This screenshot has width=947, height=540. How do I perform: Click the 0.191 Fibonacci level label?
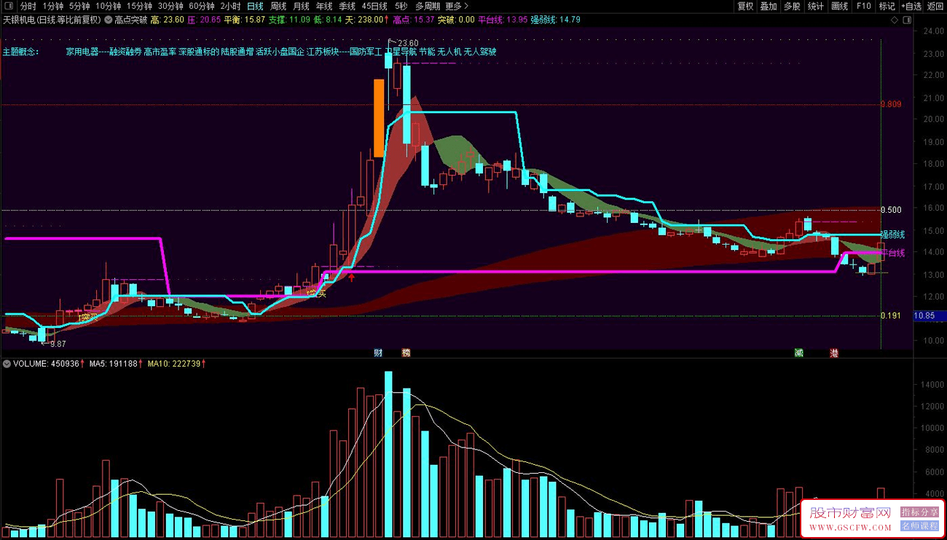pos(891,316)
